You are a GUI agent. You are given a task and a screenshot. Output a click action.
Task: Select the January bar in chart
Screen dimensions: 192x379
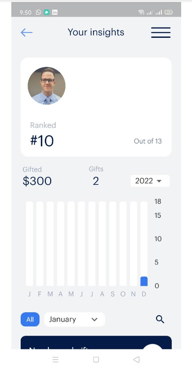(30, 244)
